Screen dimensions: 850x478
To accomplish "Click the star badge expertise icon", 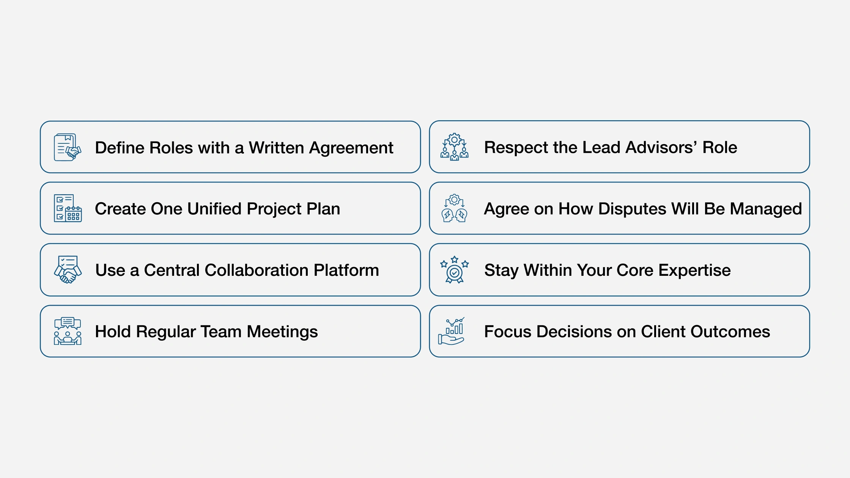I will 454,270.
